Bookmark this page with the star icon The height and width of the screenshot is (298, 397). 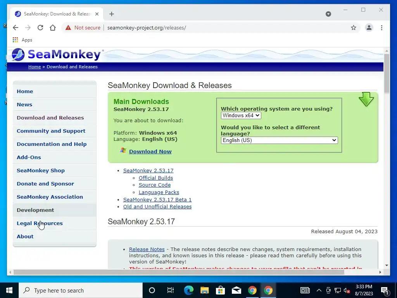pos(354,28)
